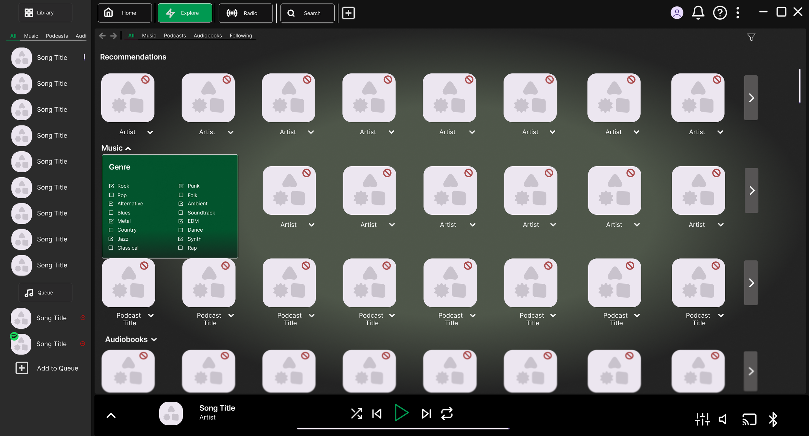
Task: Click the cast to device icon
Action: (749, 419)
